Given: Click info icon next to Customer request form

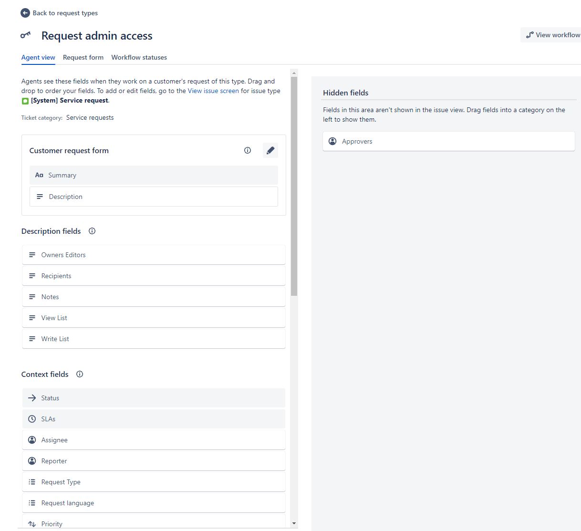Looking at the screenshot, I should (248, 150).
